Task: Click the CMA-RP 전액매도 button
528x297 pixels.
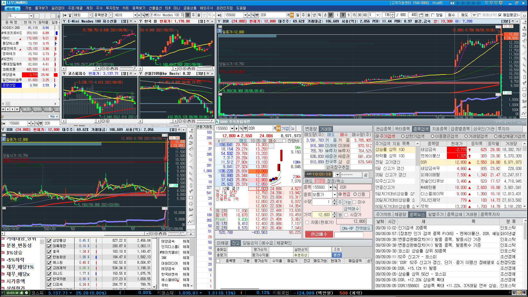Action: [x=356, y=228]
